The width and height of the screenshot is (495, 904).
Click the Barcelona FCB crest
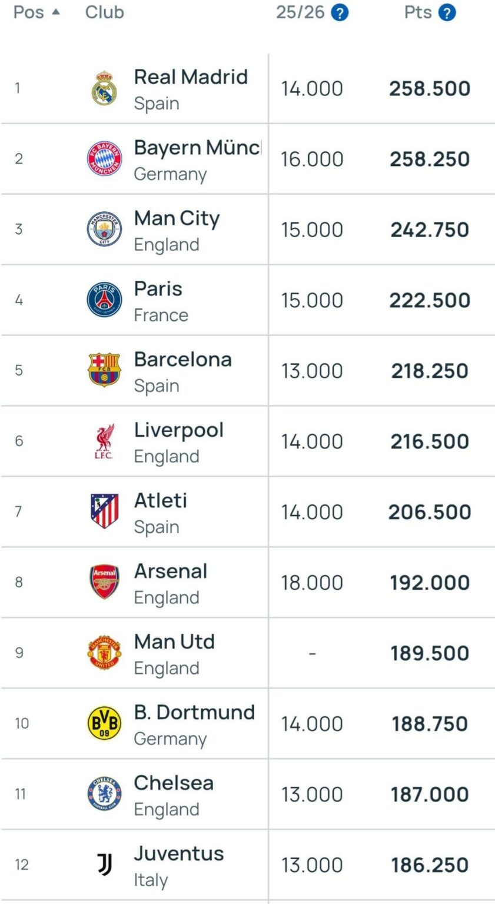coord(104,370)
